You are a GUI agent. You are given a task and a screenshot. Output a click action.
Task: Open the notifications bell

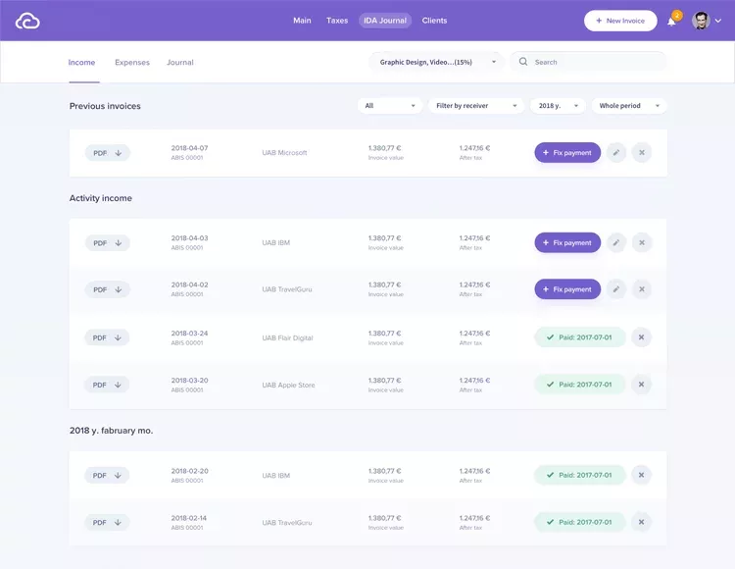point(672,21)
